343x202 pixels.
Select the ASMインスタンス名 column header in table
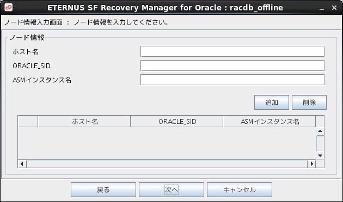[269, 122]
